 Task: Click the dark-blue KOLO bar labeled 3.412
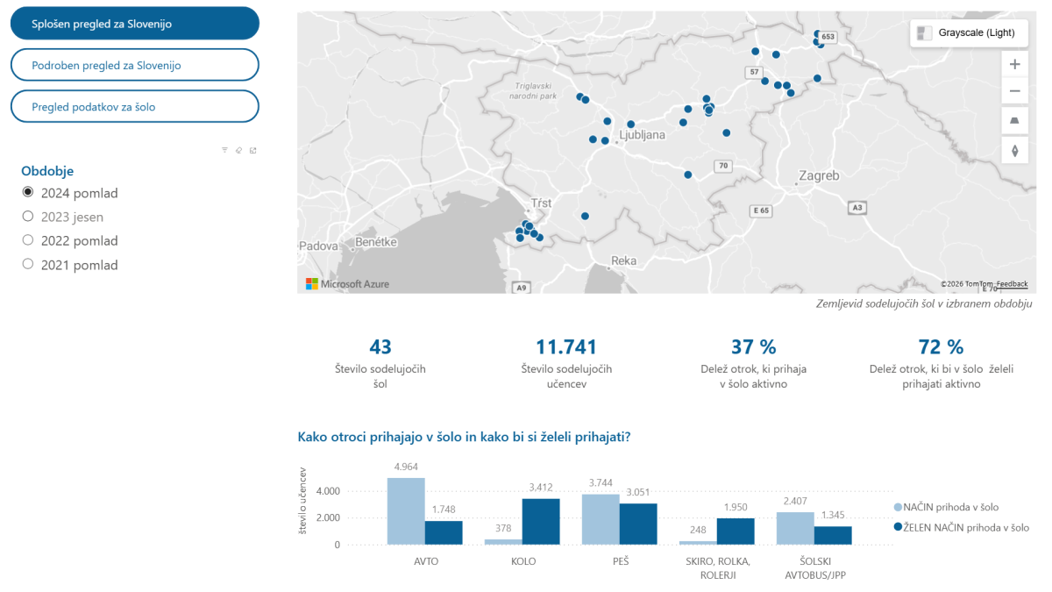click(541, 522)
